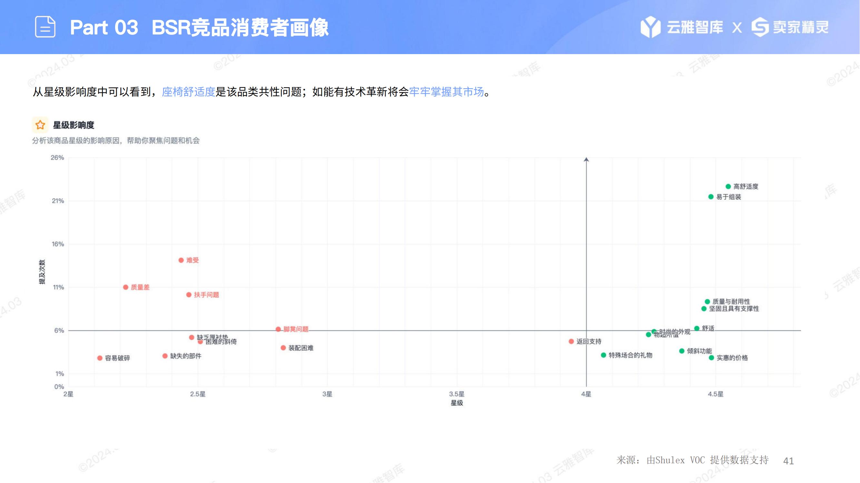Click the orange star icon next to 星级影响度
The width and height of the screenshot is (860, 483).
pos(40,125)
